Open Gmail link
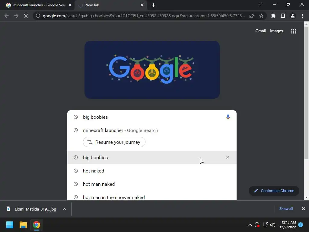 pyautogui.click(x=260, y=31)
